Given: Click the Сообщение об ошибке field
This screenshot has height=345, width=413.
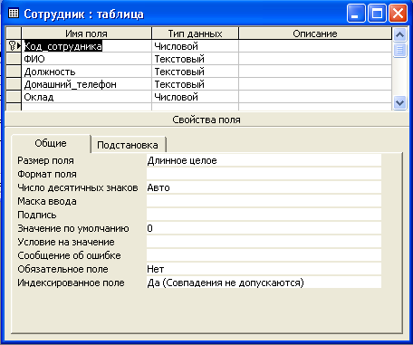Looking at the screenshot, I should (x=264, y=255).
